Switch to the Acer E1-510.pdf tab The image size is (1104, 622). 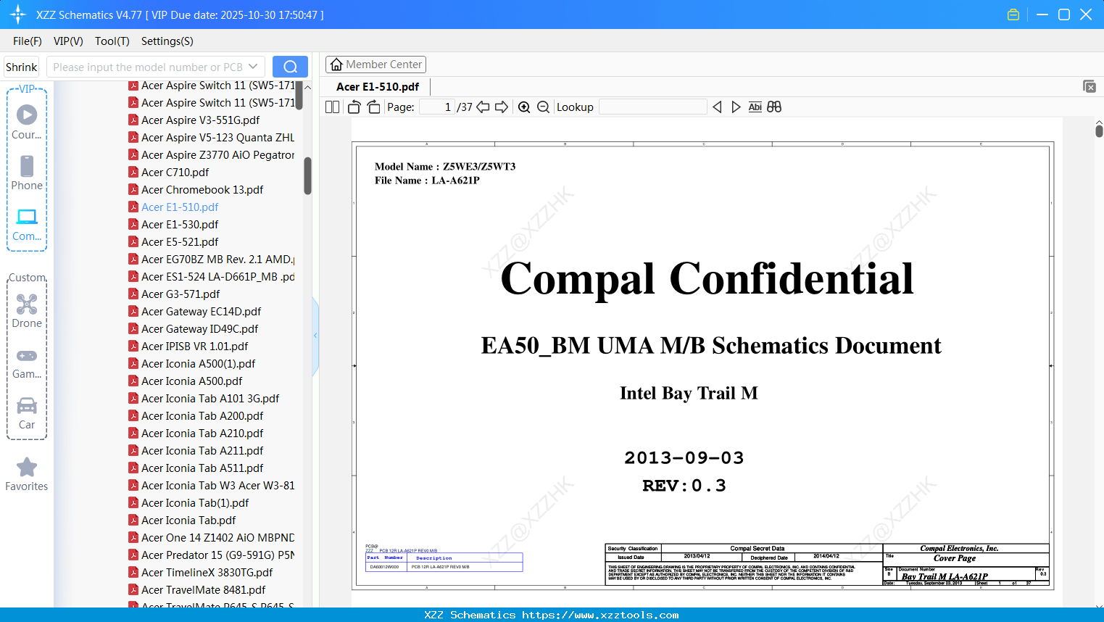(378, 87)
